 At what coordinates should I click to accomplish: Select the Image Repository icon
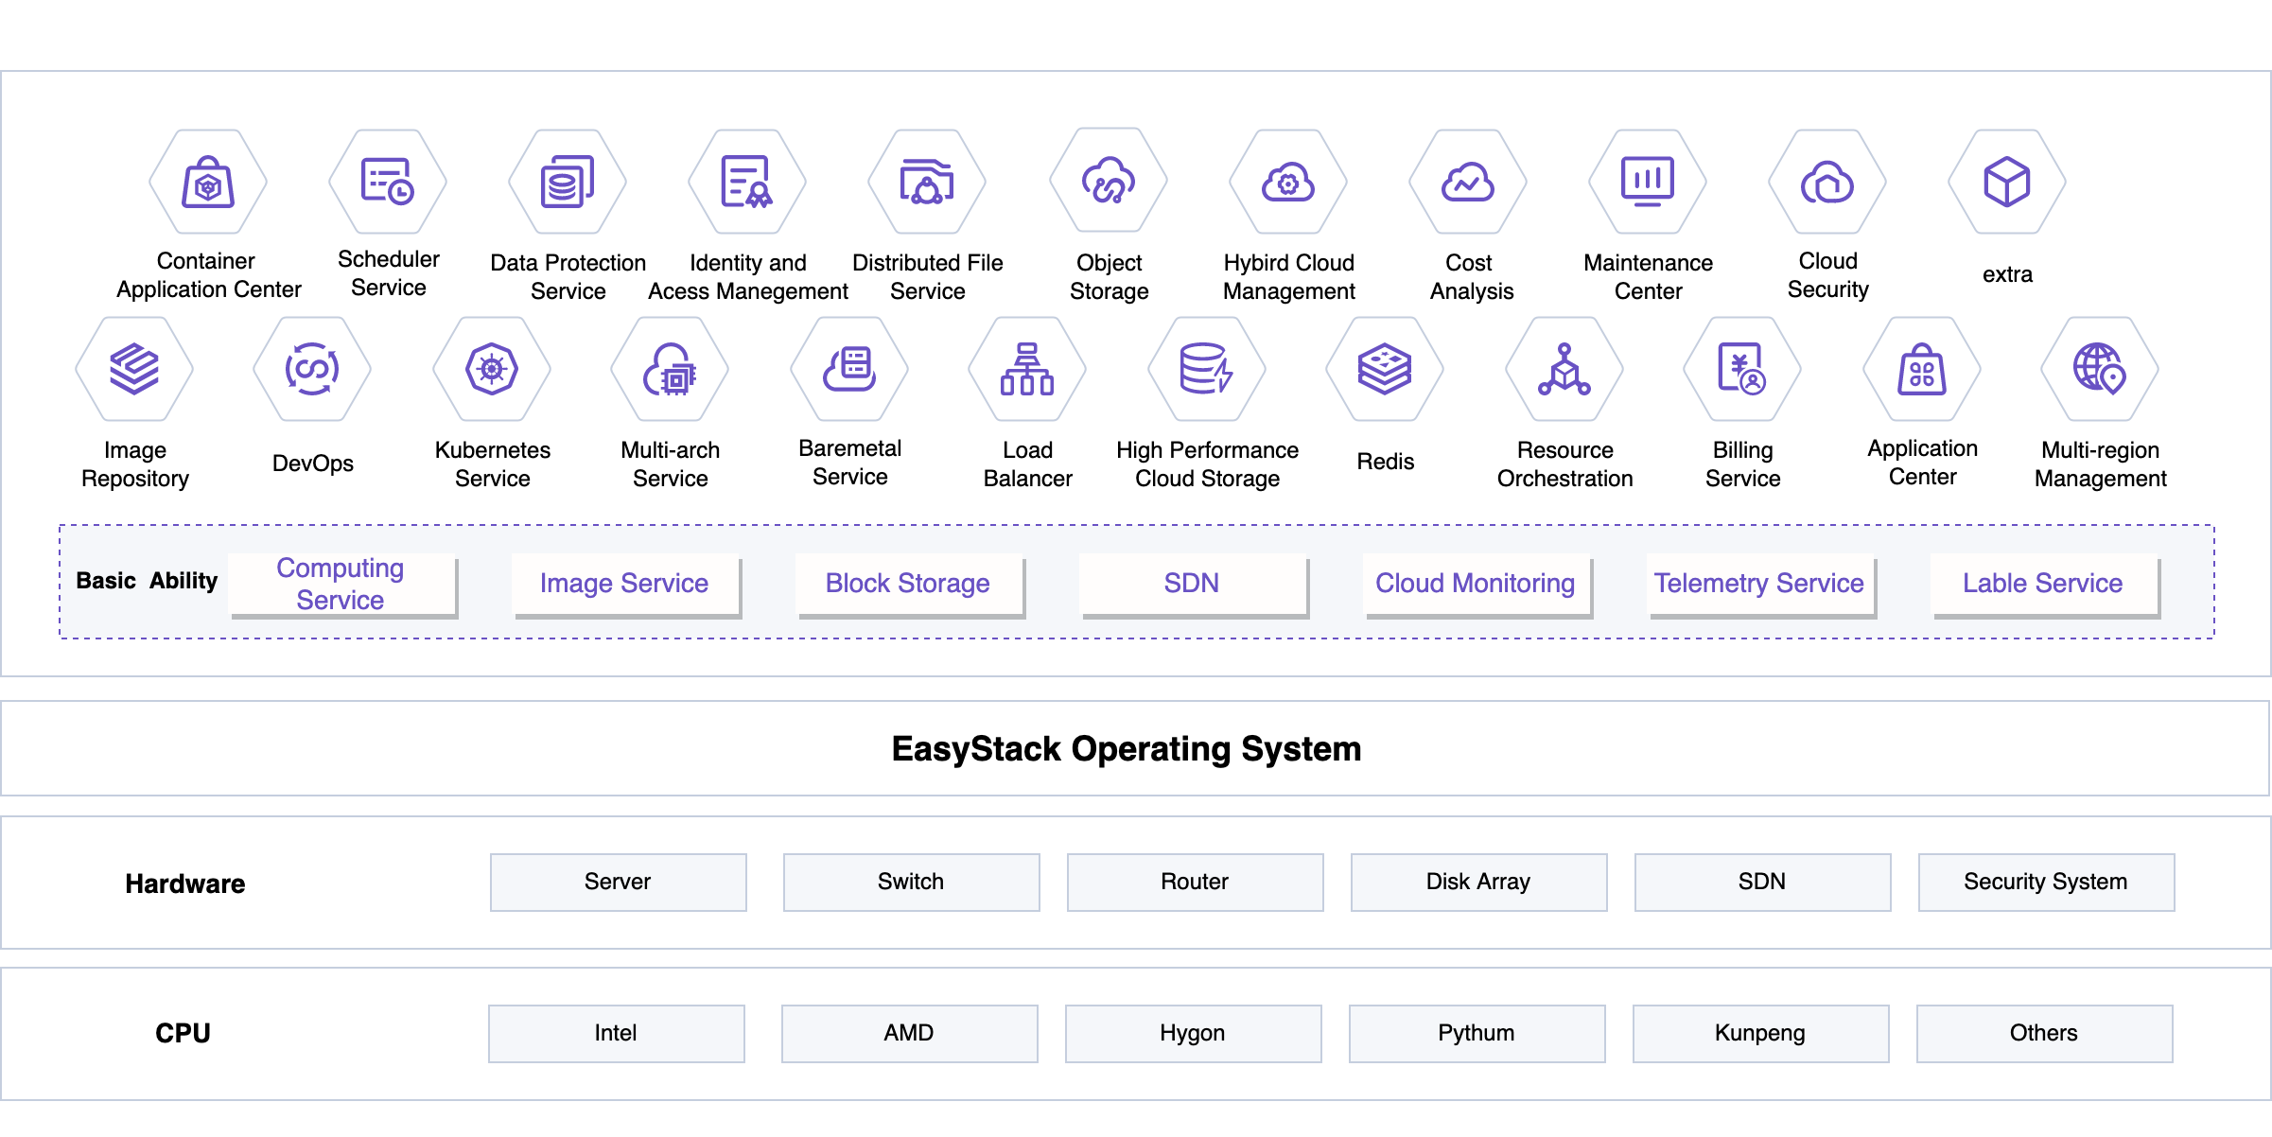coord(134,369)
